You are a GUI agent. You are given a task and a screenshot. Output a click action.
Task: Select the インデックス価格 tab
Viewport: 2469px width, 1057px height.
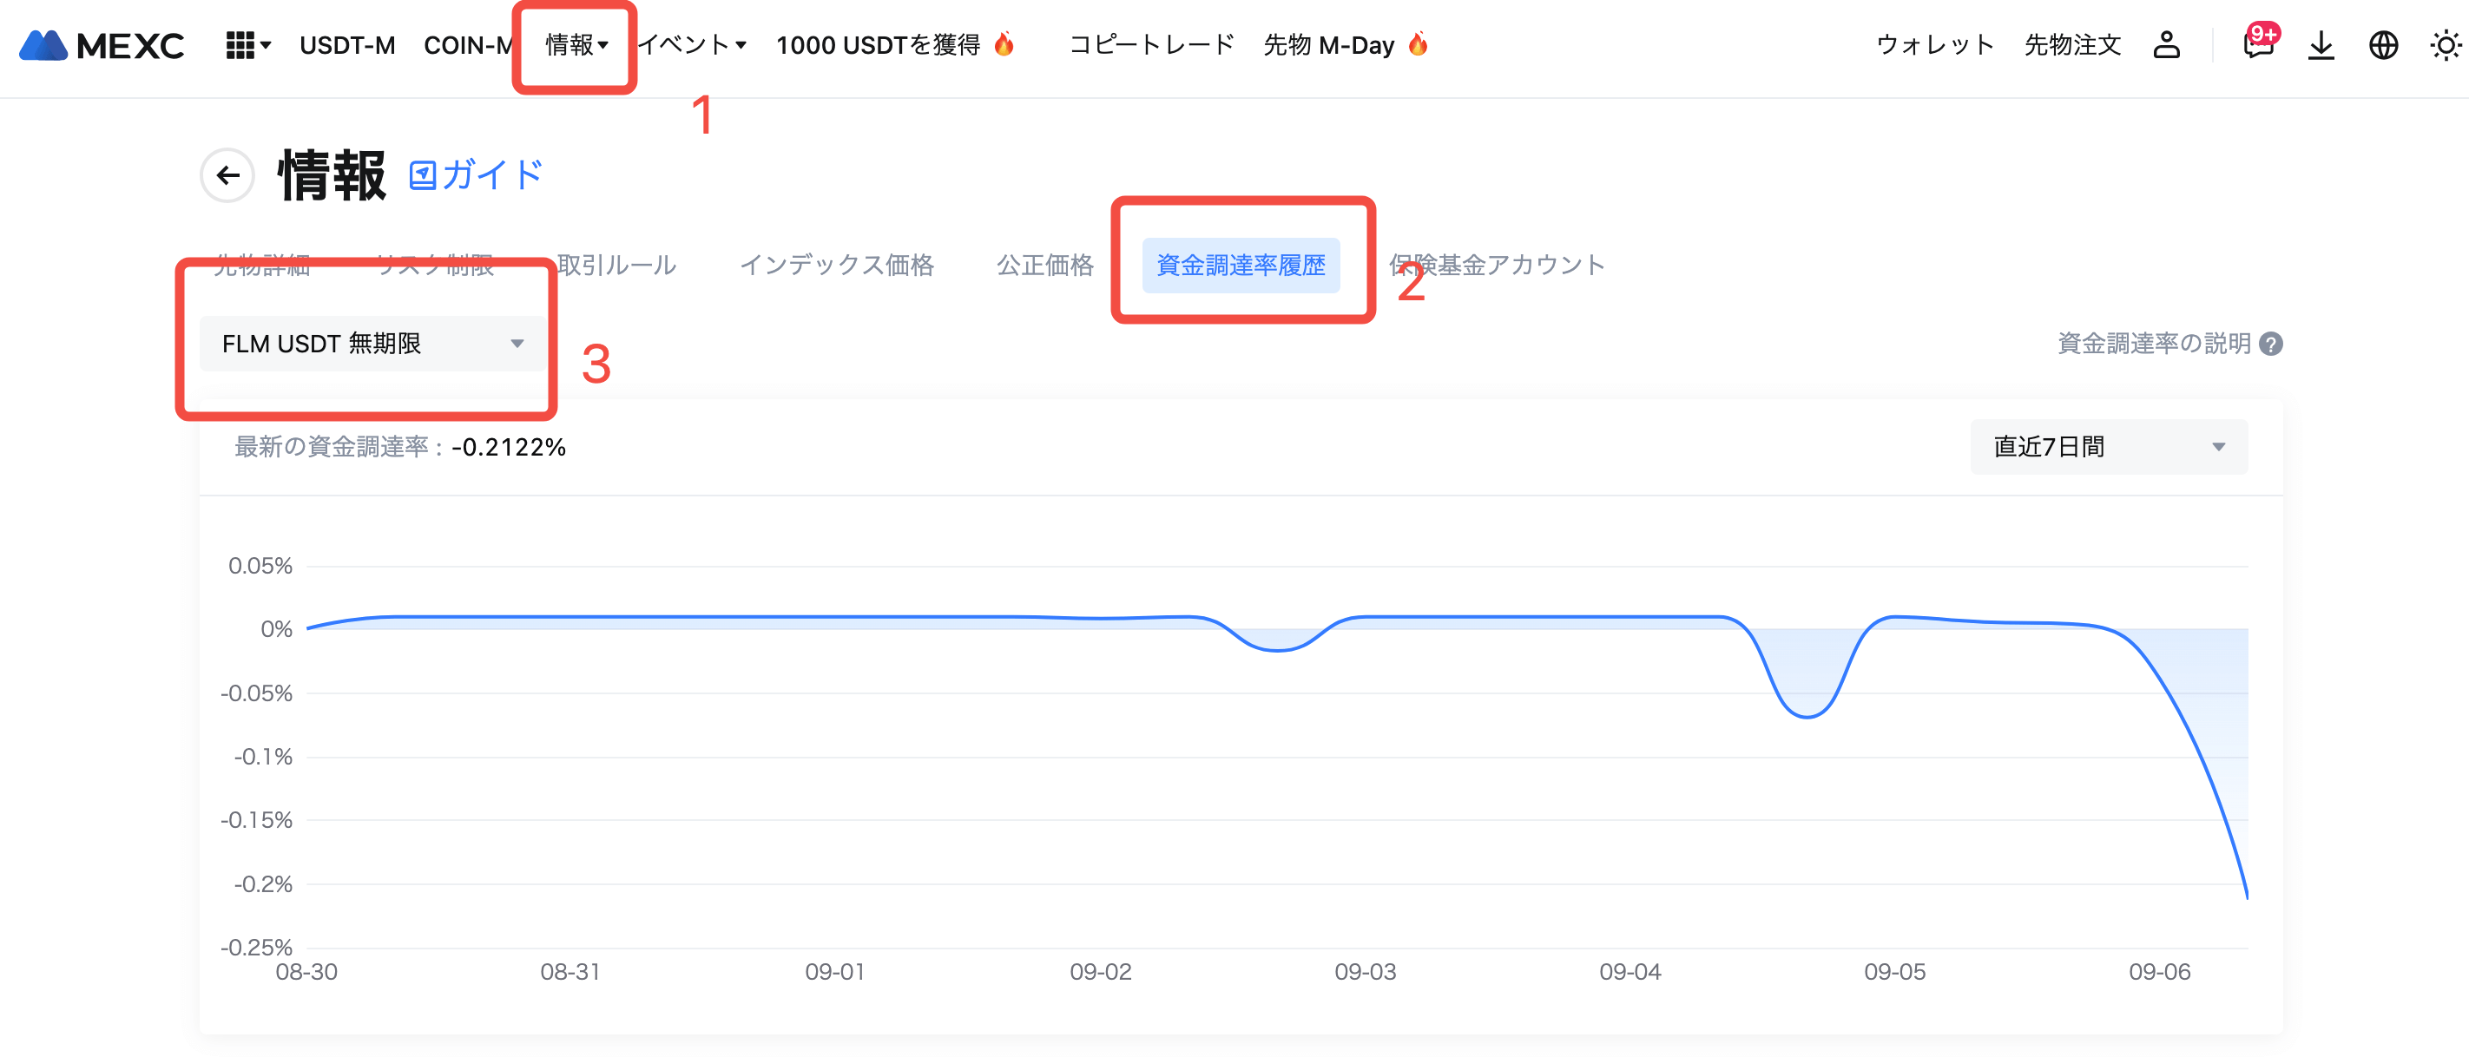tap(836, 265)
